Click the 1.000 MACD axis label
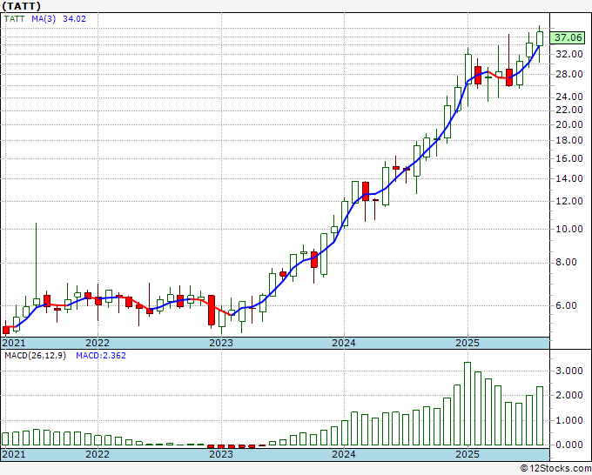Screen dimensions: 592x475 coord(569,420)
